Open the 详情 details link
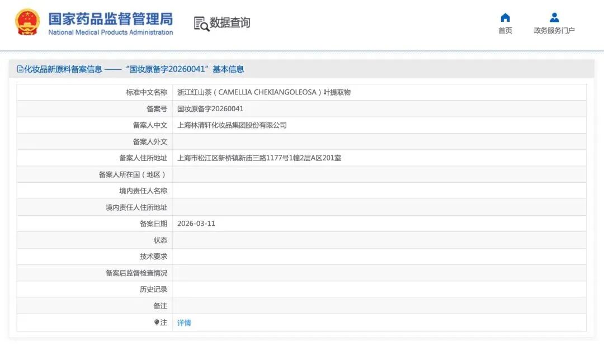The width and height of the screenshot is (604, 346). point(183,323)
